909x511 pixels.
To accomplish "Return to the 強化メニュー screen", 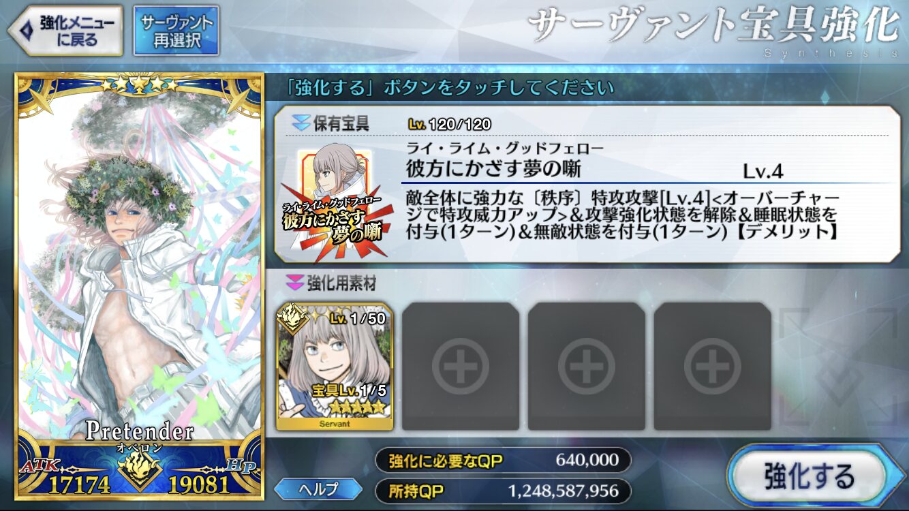I will tap(65, 31).
